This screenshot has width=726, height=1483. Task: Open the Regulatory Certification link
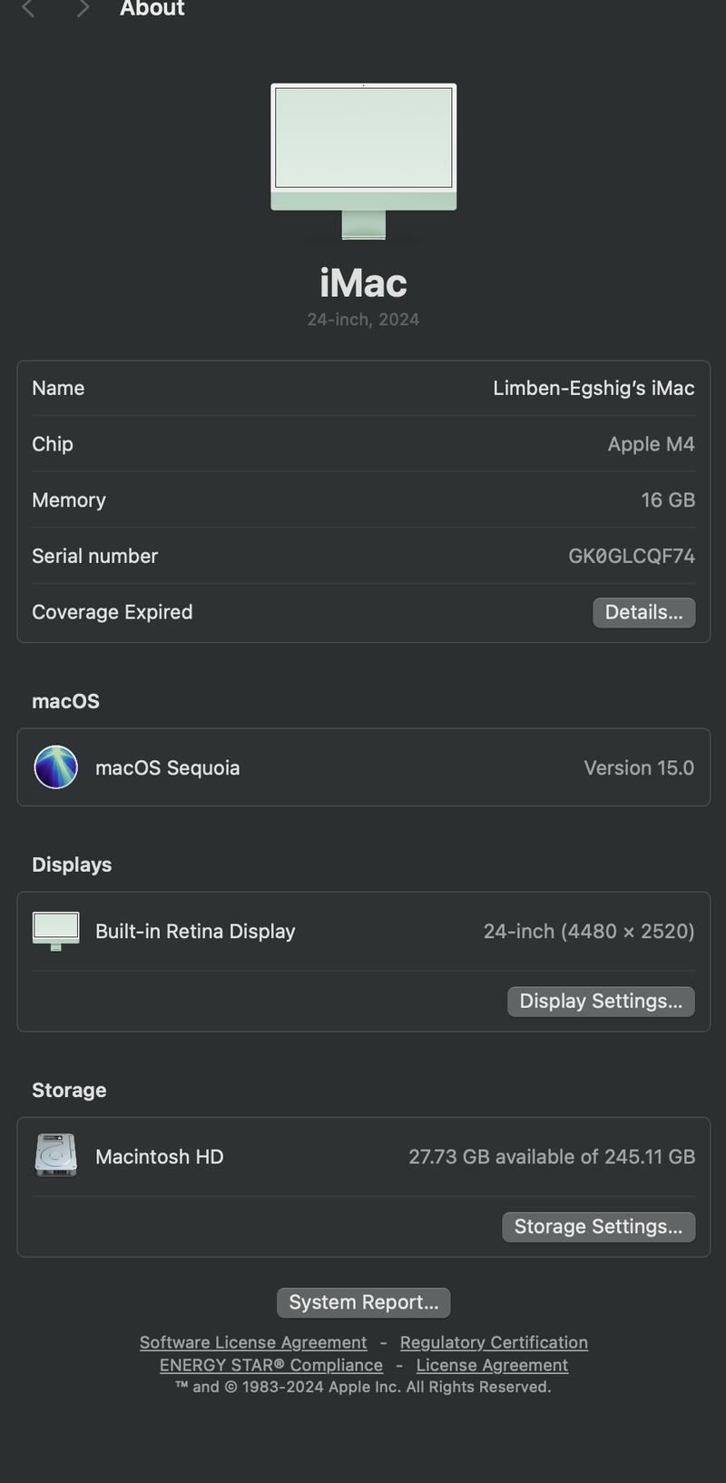(494, 1342)
